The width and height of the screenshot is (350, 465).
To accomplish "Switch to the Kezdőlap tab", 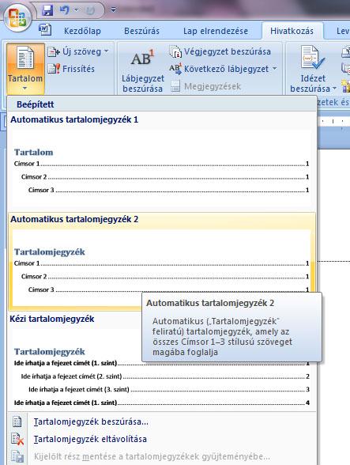I will (x=82, y=31).
